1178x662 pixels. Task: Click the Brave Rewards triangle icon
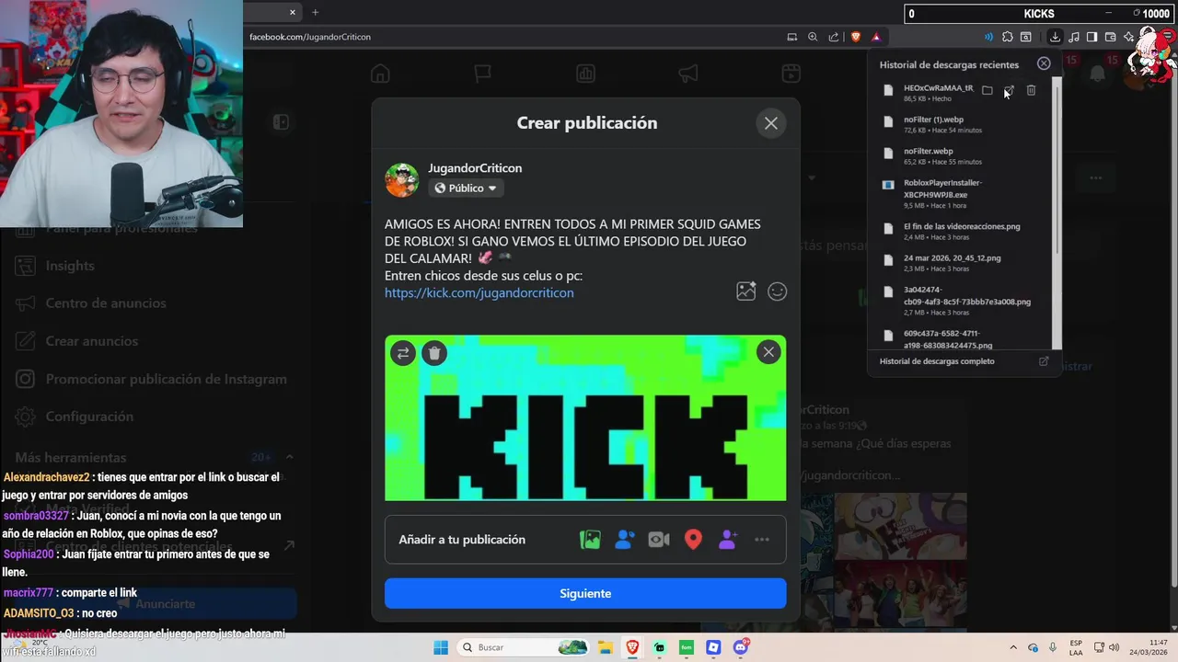pos(876,37)
